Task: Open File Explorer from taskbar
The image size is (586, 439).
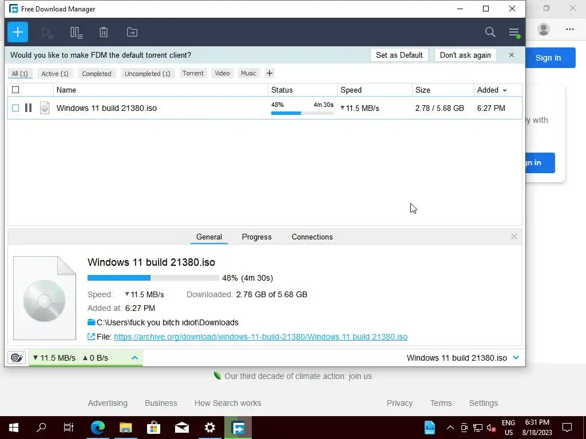Action: [x=126, y=428]
